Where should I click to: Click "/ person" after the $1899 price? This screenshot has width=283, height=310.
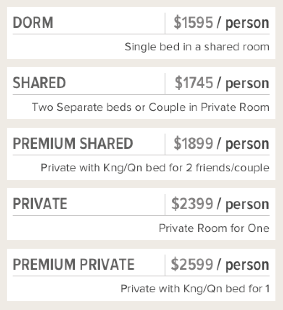coord(243,144)
